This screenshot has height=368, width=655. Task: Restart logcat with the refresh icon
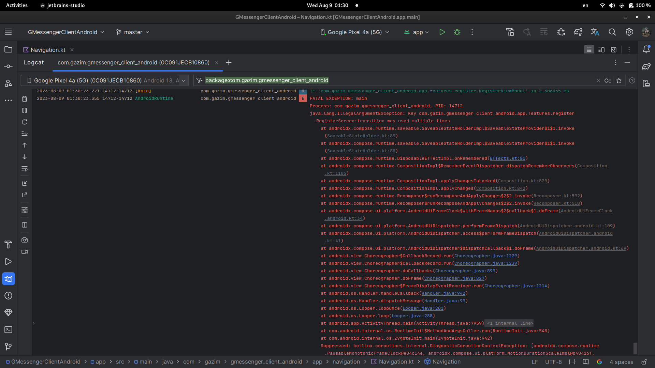tap(25, 122)
